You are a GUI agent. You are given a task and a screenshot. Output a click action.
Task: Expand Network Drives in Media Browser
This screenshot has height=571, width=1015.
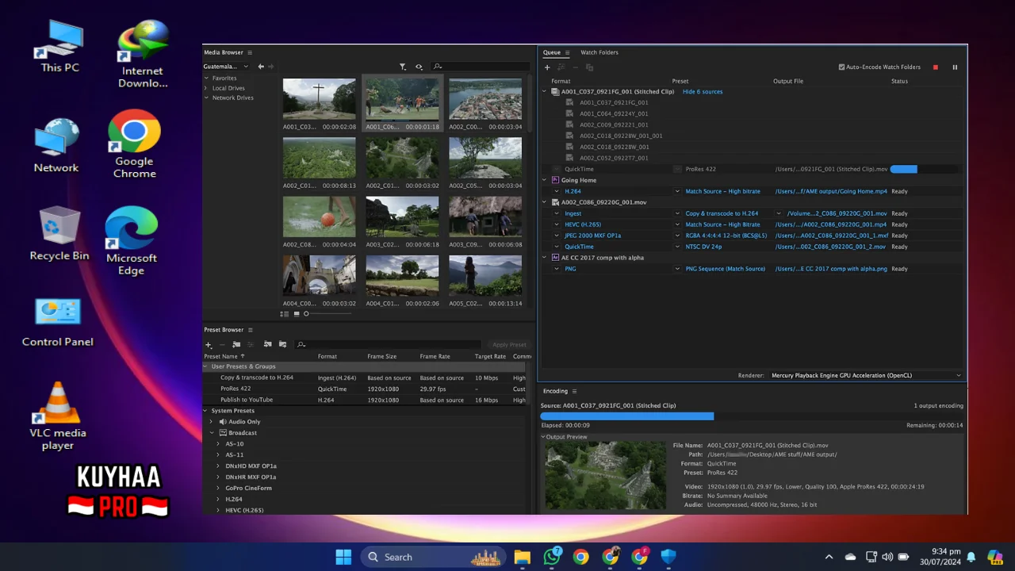pyautogui.click(x=206, y=98)
